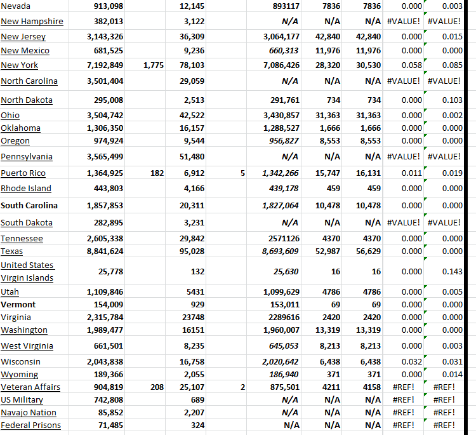Select the Virginia name cell

point(34,317)
